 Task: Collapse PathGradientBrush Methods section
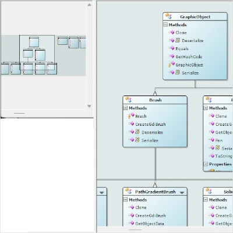point(125,199)
